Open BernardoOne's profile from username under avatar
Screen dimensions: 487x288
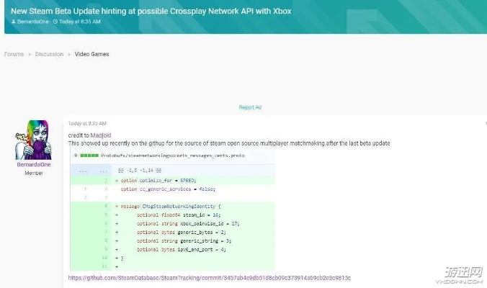[33, 165]
